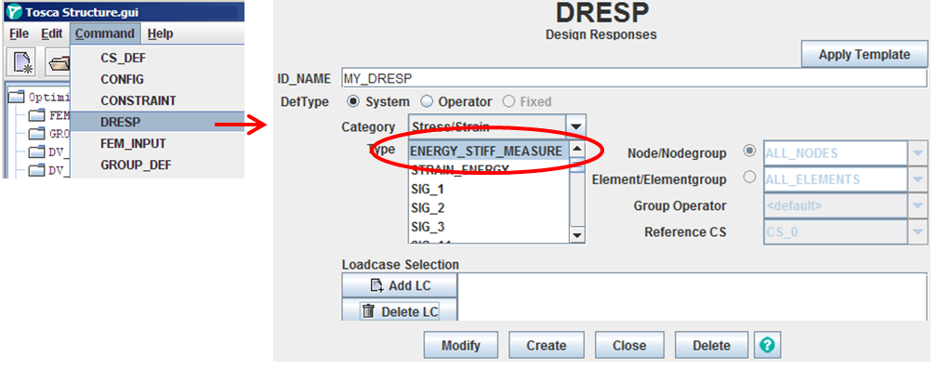The width and height of the screenshot is (937, 370).
Task: Open the Edit menu
Action: (x=52, y=33)
